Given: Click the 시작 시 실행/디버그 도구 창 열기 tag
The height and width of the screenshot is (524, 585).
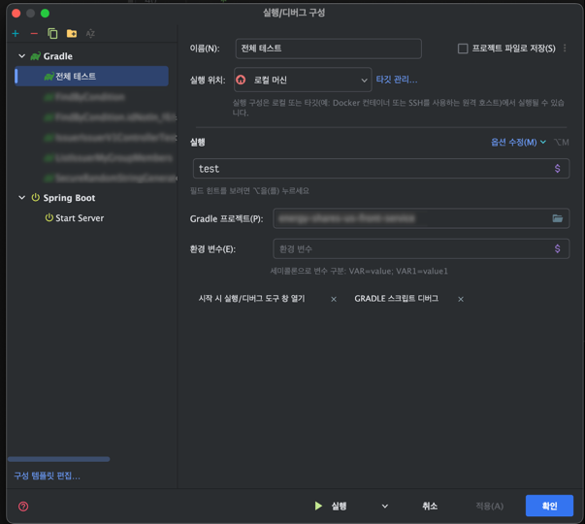Looking at the screenshot, I should coord(252,299).
